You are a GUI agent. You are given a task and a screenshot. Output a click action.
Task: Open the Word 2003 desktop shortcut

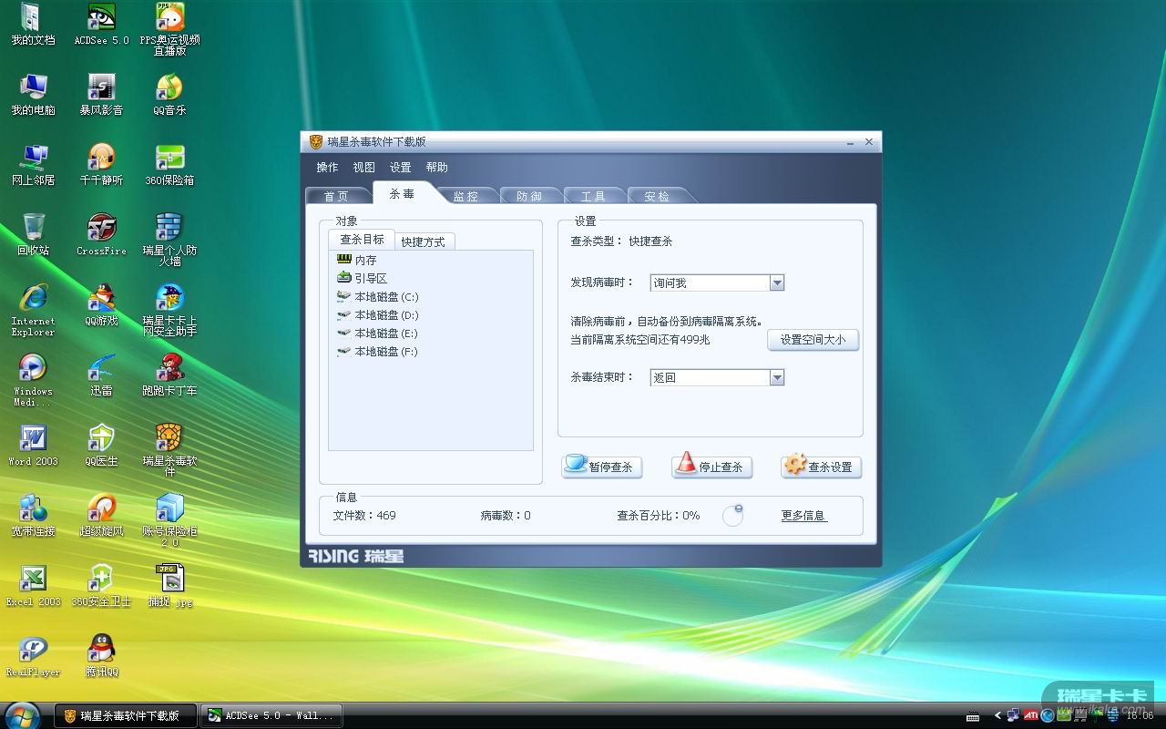33,446
